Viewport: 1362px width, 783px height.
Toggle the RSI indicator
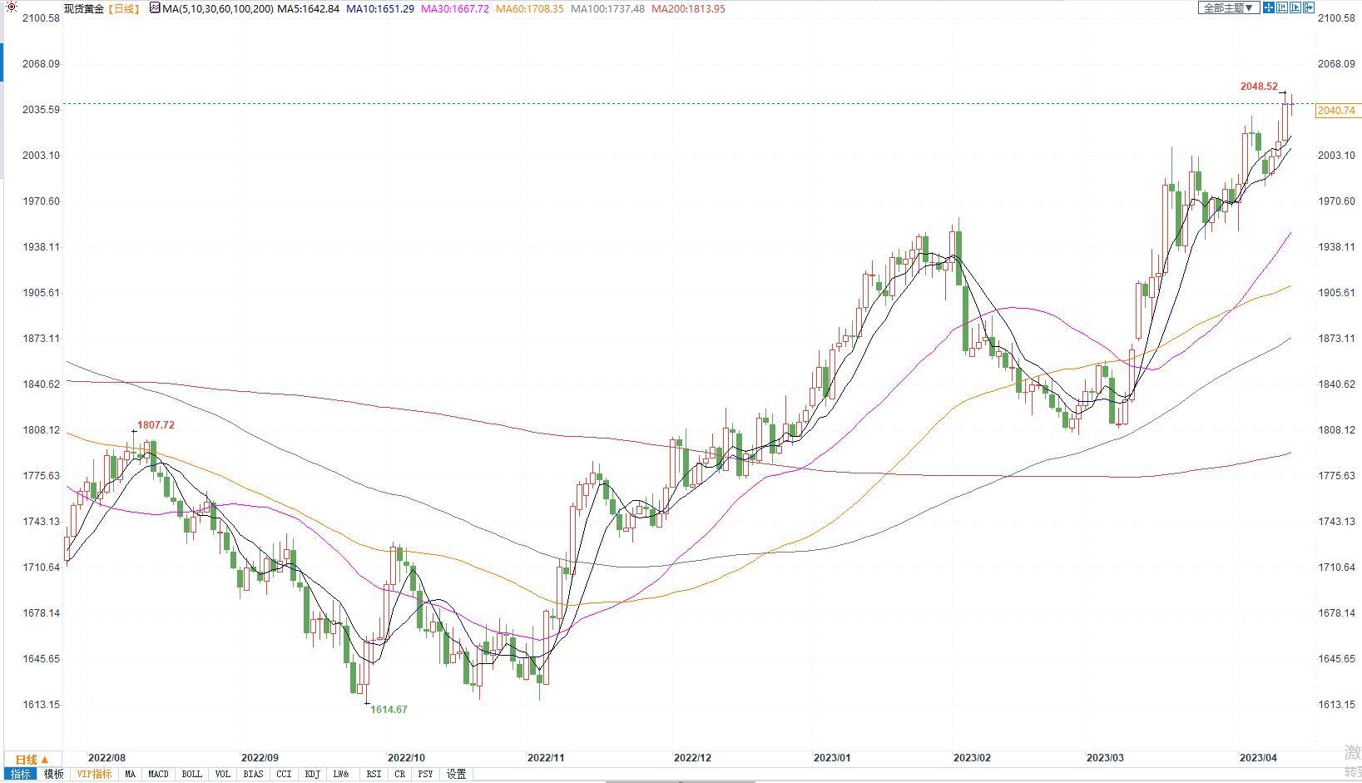[x=374, y=774]
